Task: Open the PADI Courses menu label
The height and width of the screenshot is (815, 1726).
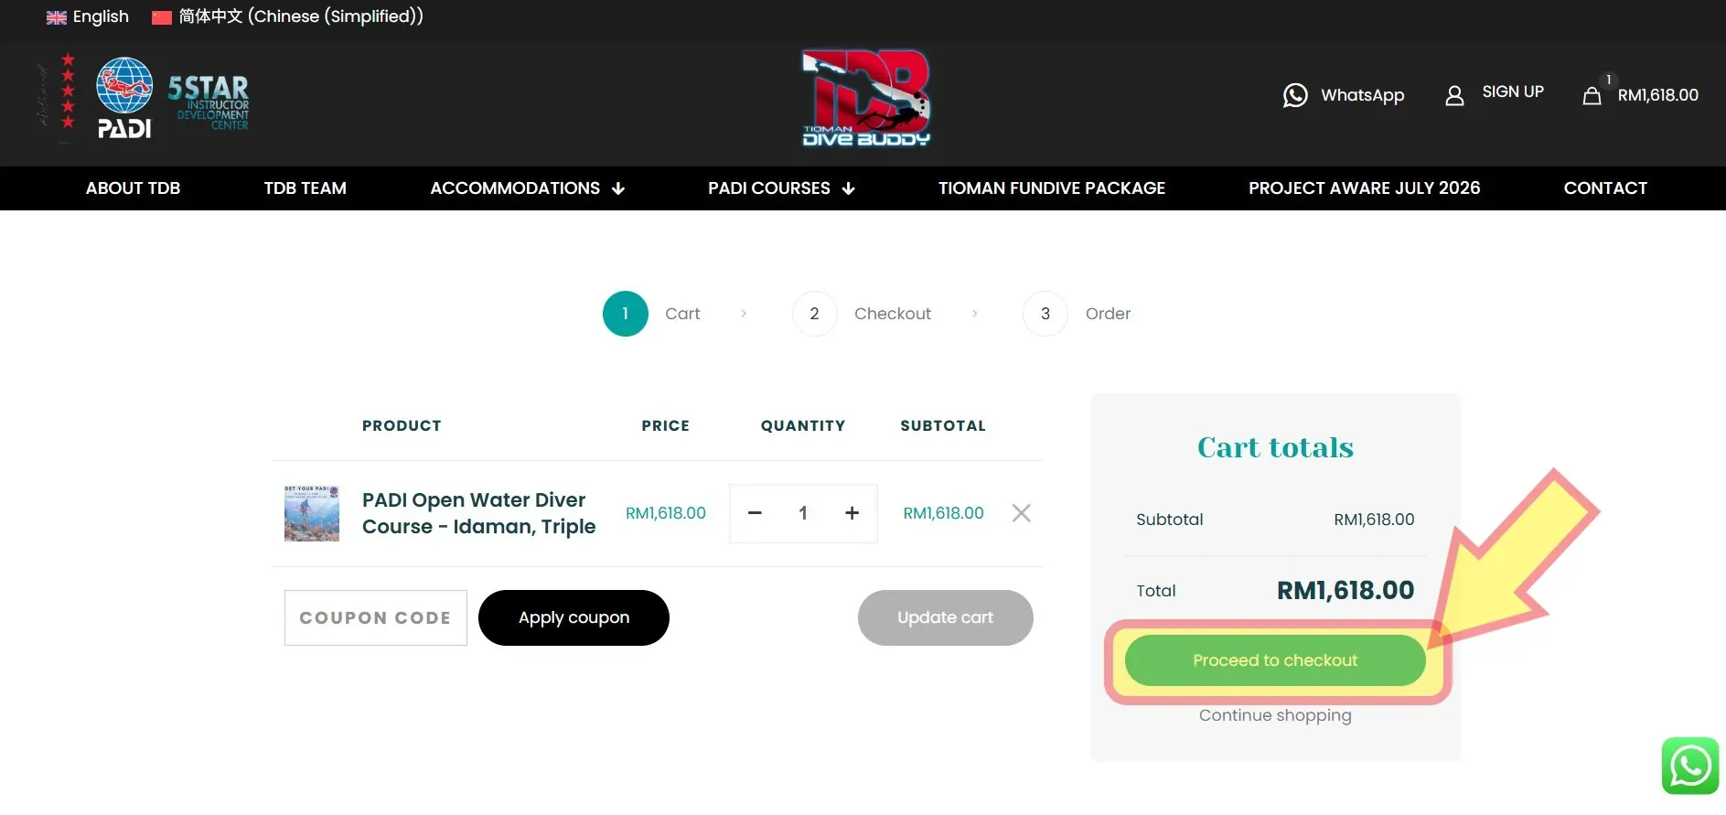Action: tap(769, 188)
